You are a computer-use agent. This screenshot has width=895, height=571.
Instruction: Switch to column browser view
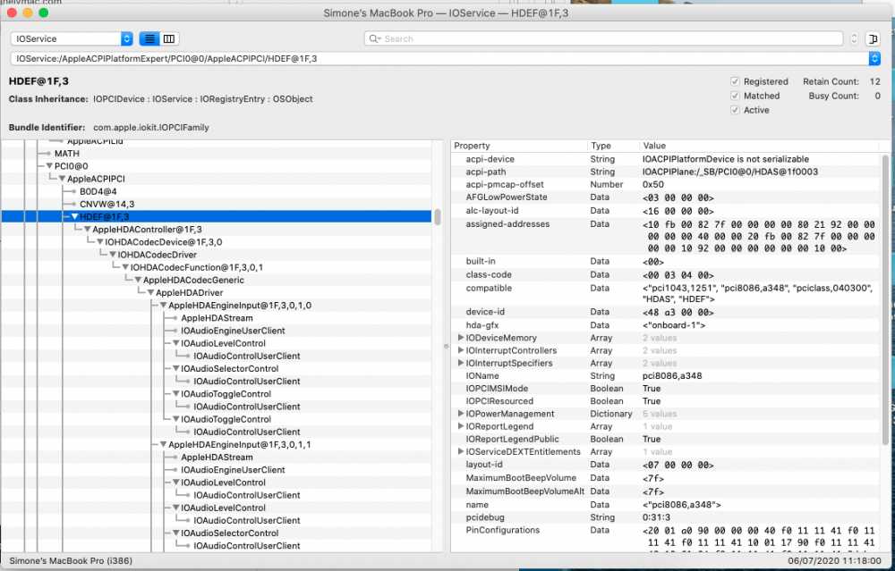(x=169, y=38)
